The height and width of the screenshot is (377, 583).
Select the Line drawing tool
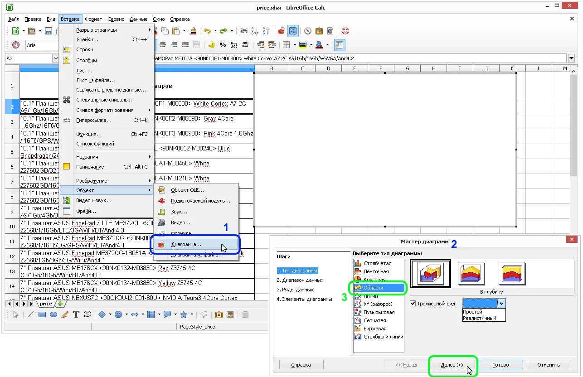pyautogui.click(x=30, y=314)
